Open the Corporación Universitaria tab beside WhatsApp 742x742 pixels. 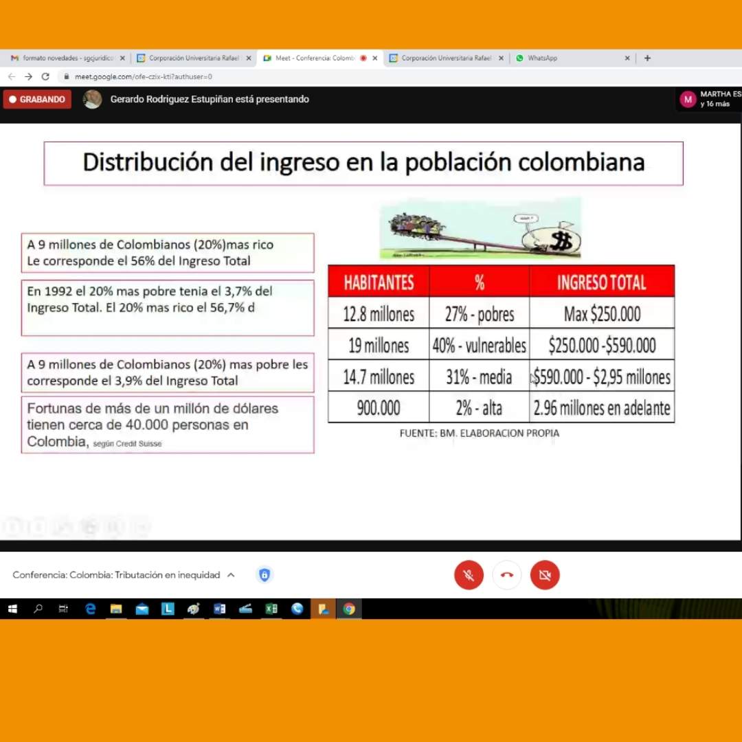[x=447, y=58]
